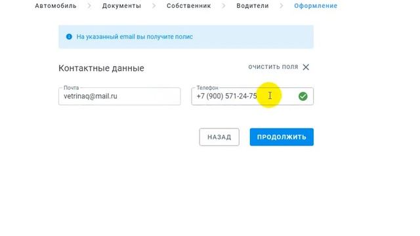The width and height of the screenshot is (420, 236).
Task: Switch to the Собственник step
Action: click(x=189, y=6)
